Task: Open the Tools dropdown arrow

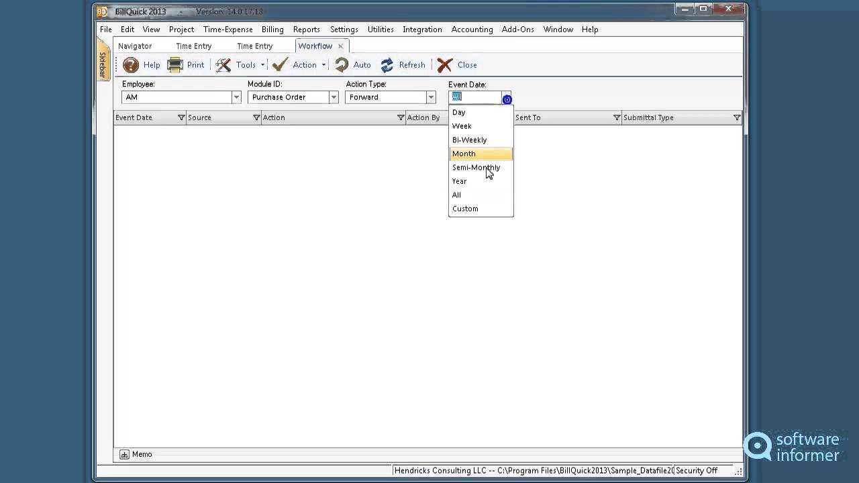Action: click(262, 65)
